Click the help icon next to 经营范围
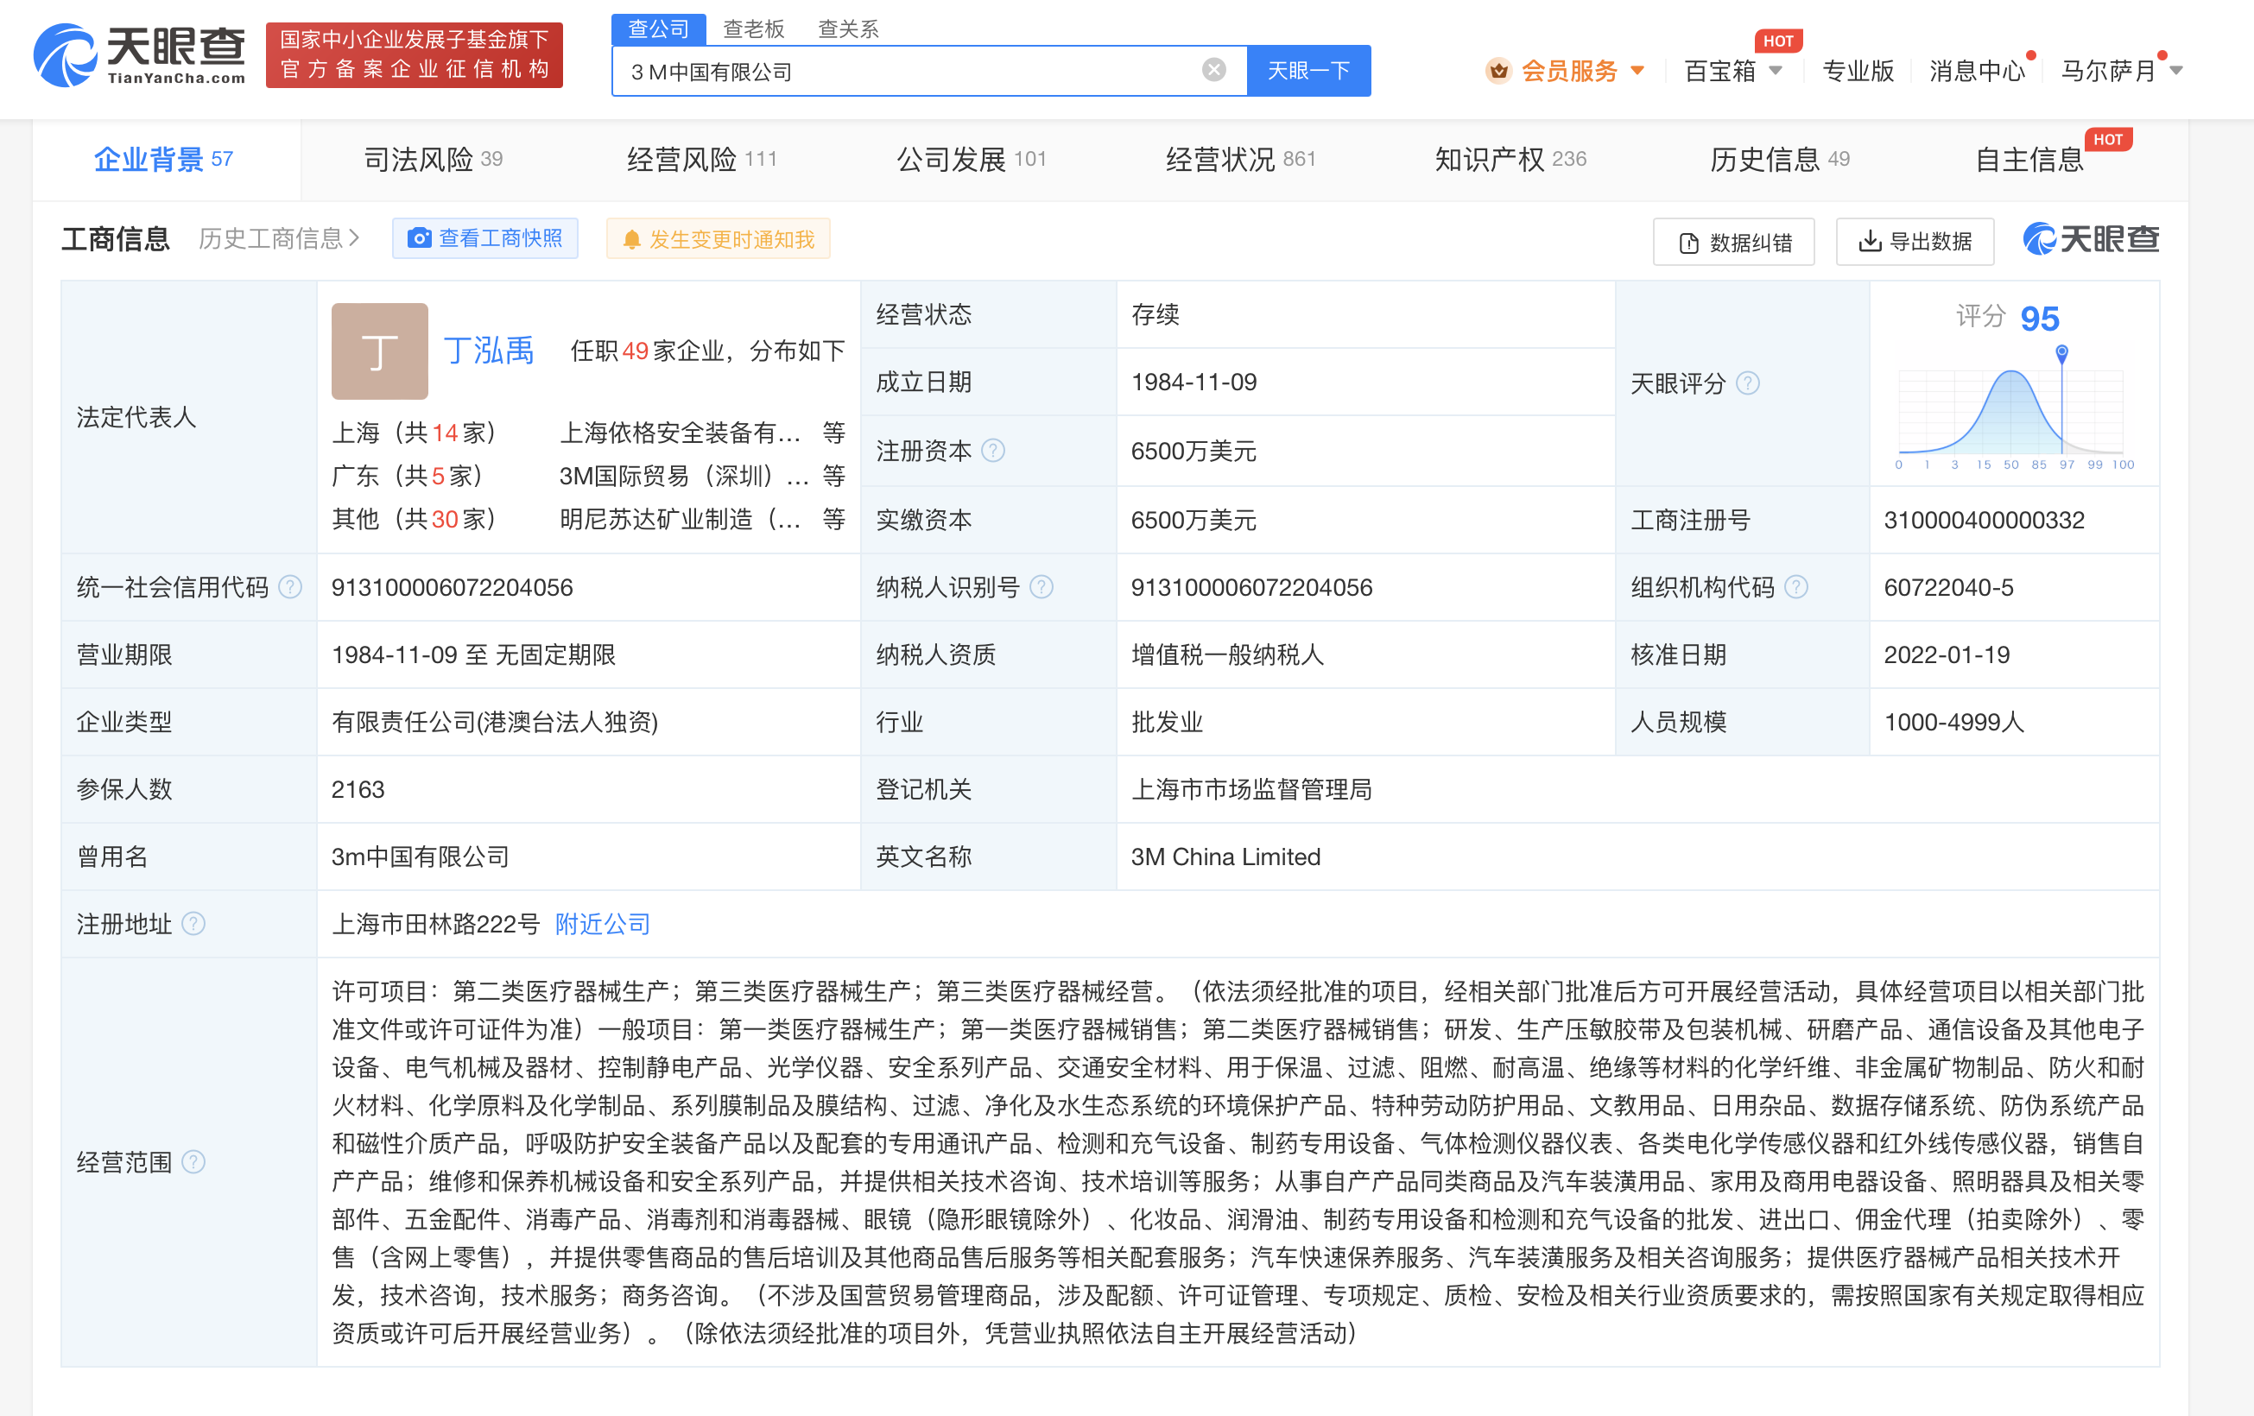The width and height of the screenshot is (2254, 1416). (193, 1161)
